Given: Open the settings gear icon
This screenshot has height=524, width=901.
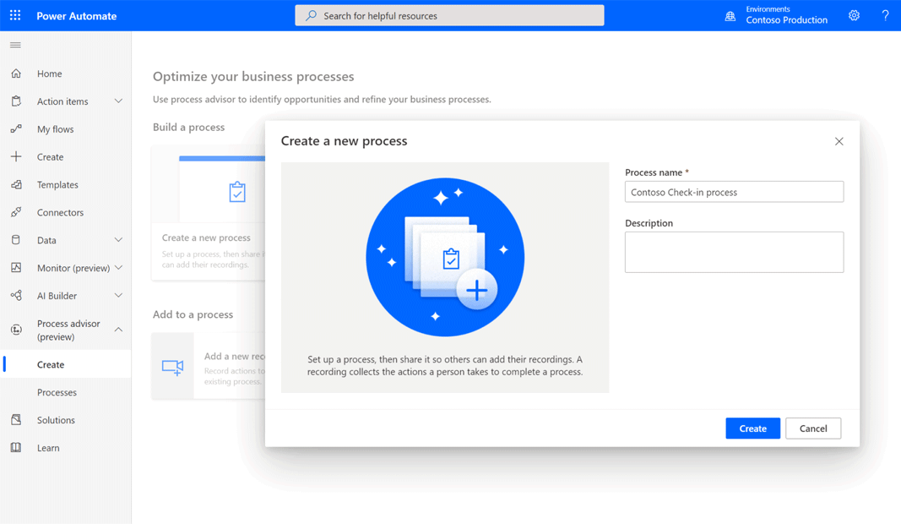Looking at the screenshot, I should (x=854, y=15).
